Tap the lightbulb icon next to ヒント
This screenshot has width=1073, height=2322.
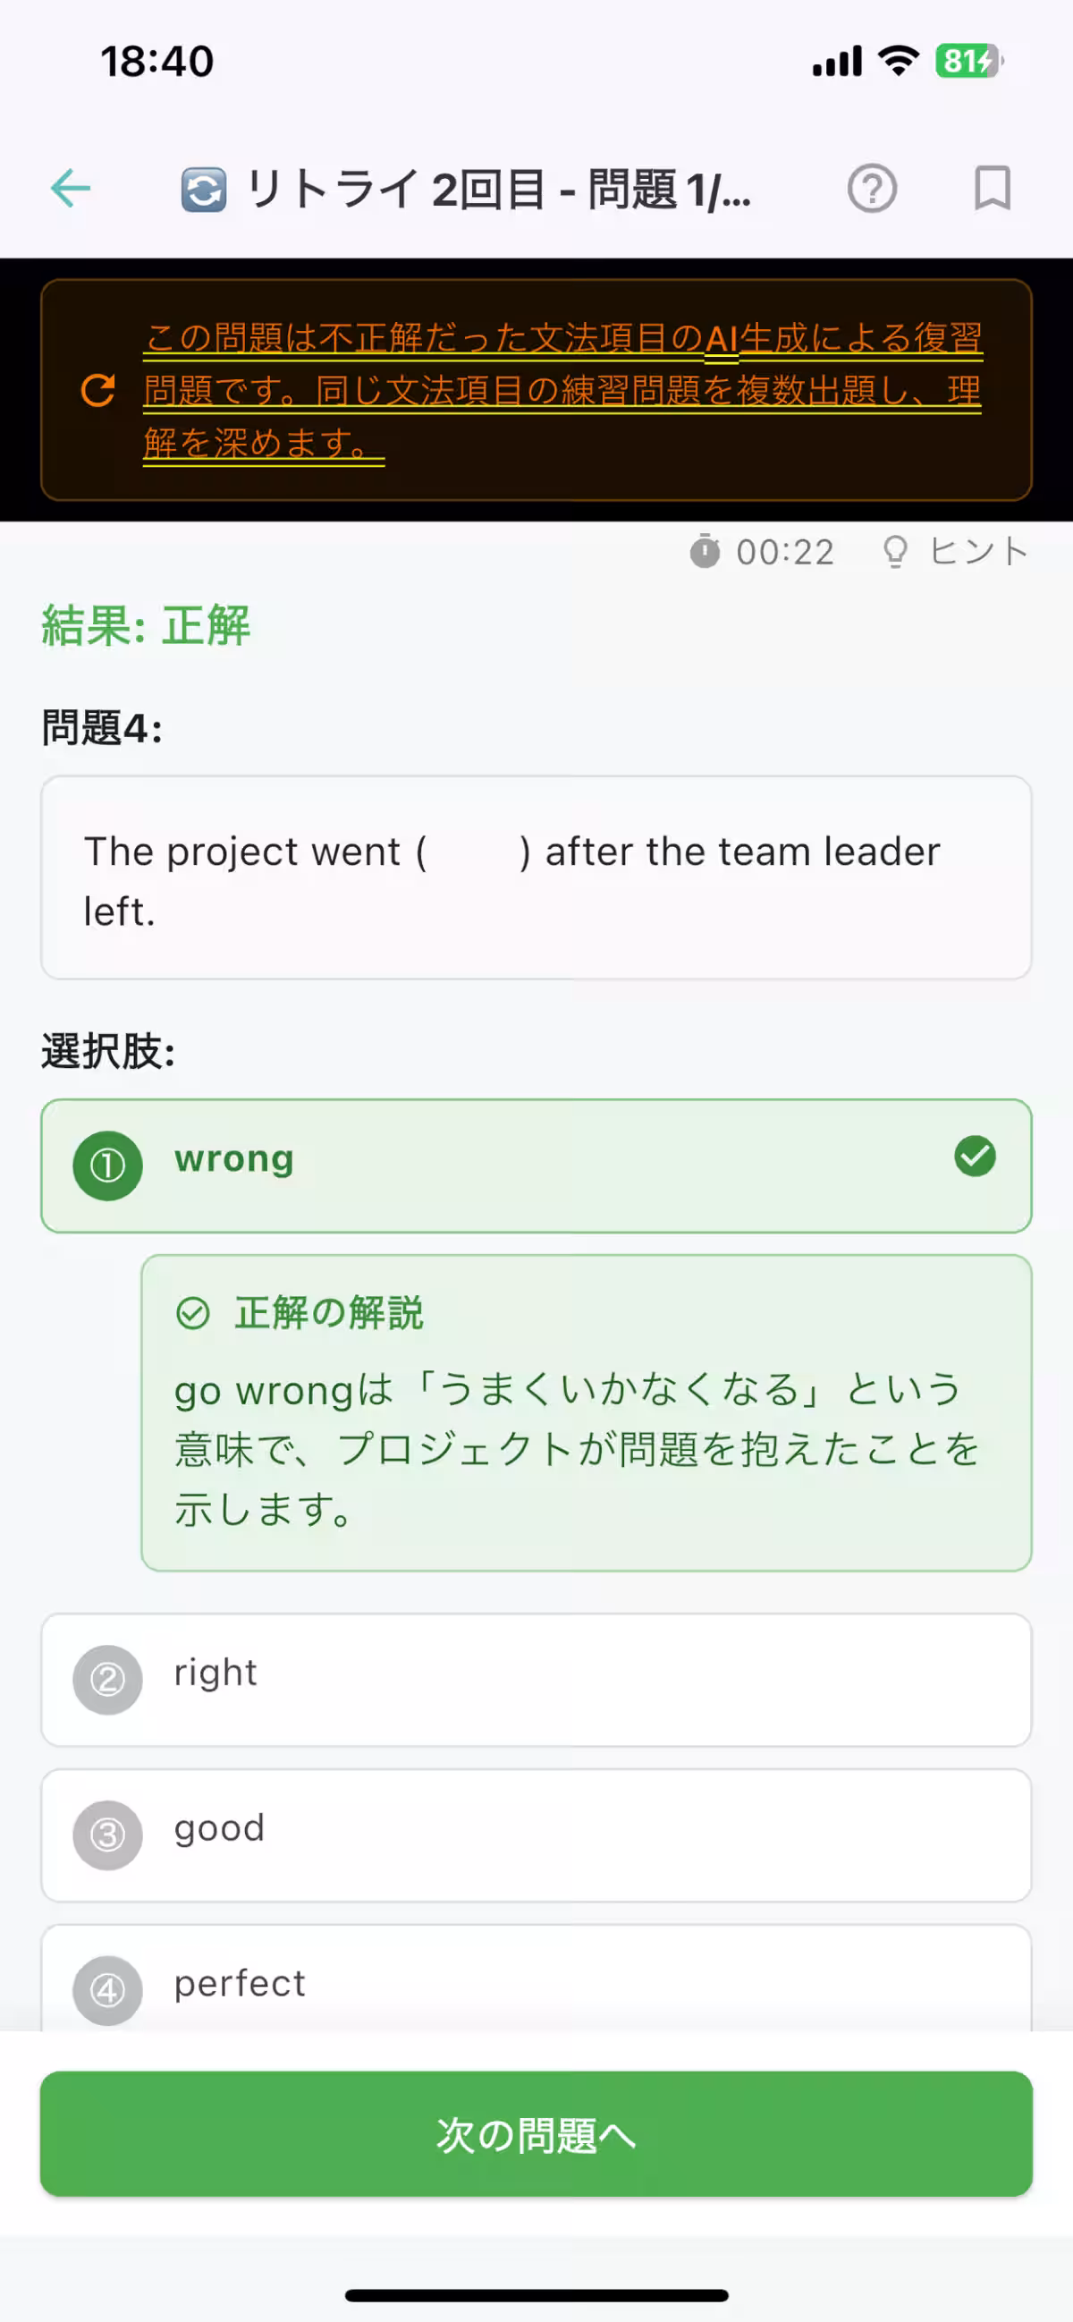pyautogui.click(x=895, y=552)
